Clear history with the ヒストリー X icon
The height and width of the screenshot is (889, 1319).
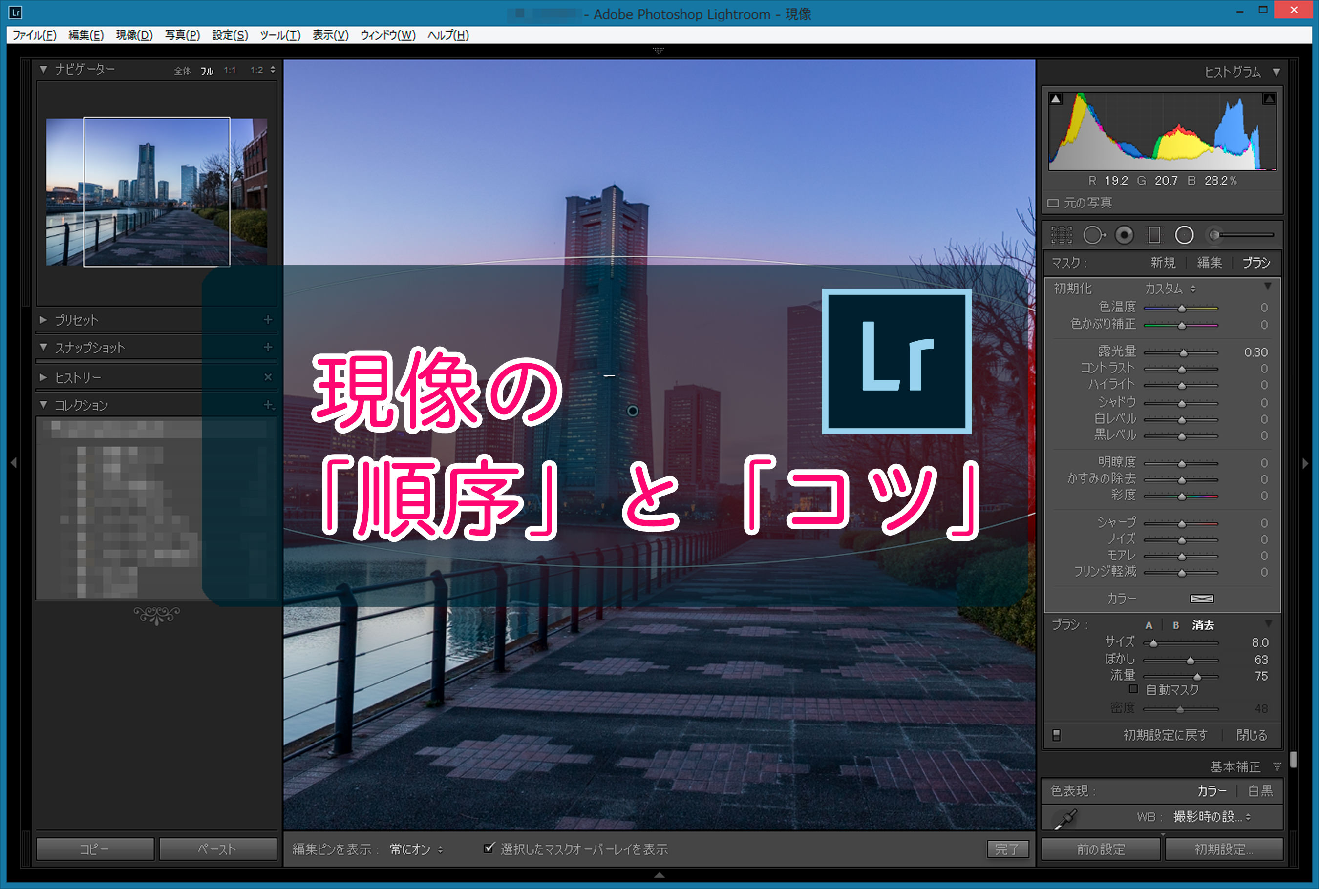268,377
